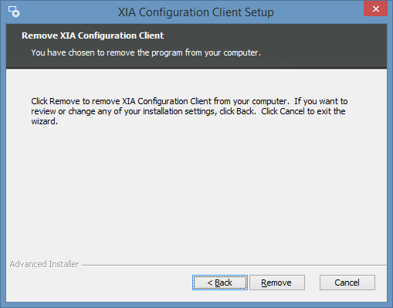Click the Back button
Image resolution: width=393 pixels, height=308 pixels.
[220, 283]
